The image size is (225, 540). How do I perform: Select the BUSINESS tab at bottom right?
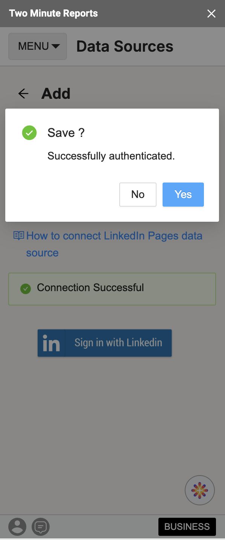coord(187,526)
